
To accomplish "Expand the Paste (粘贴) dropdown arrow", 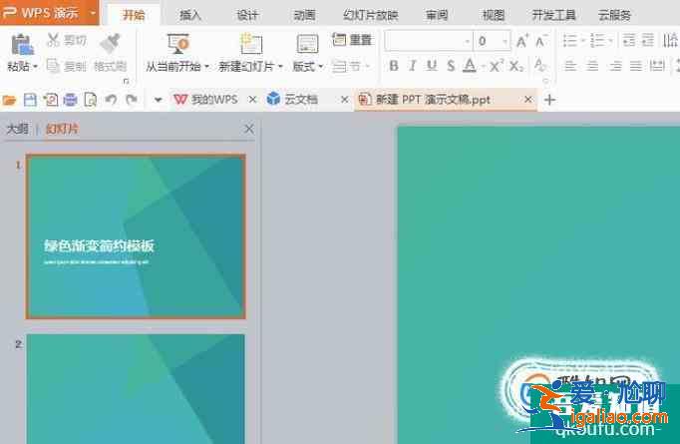I will point(36,67).
